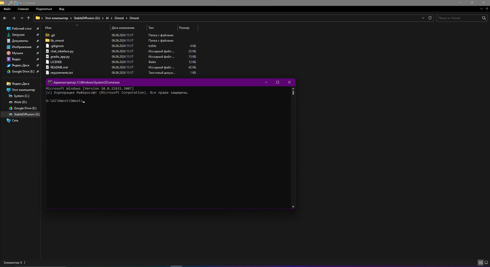
Task: Expand the address bar history dropdown
Action: 423,18
